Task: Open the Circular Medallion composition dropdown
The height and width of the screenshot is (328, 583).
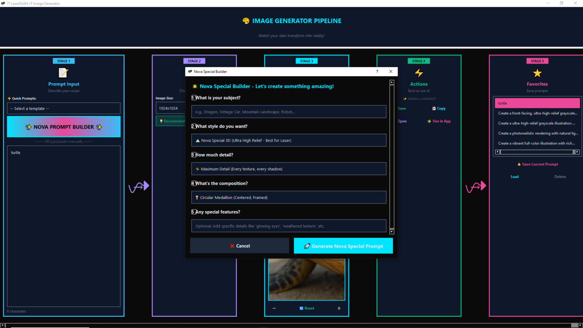Action: pos(289,197)
